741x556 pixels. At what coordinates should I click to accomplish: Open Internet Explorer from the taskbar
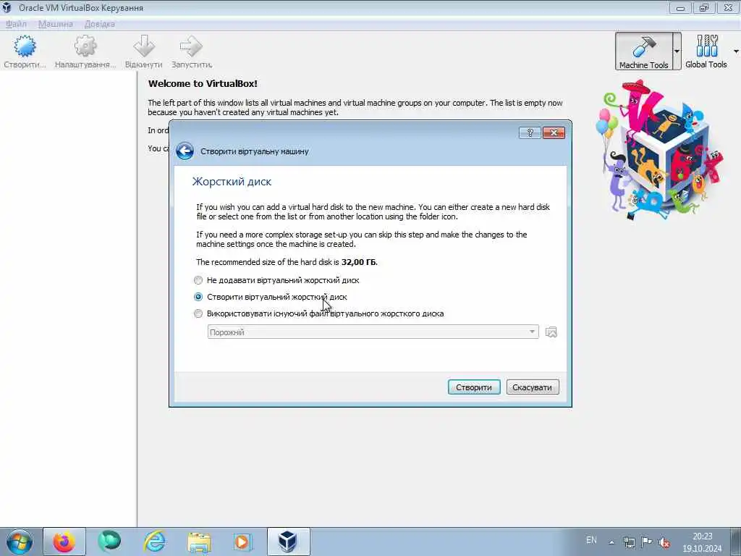(155, 542)
